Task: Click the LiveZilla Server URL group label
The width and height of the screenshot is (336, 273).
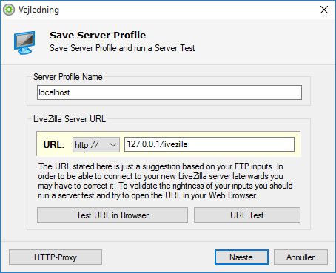Action: pos(70,119)
